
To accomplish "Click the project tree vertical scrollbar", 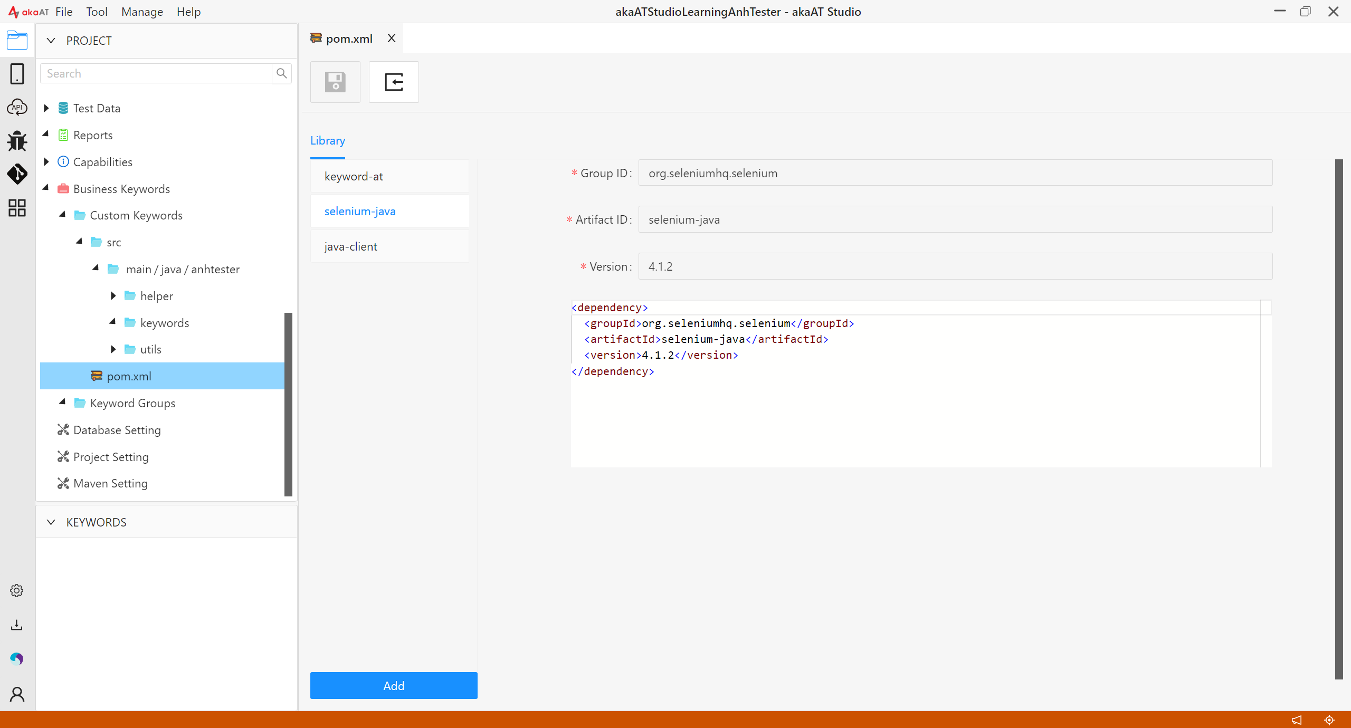I will pyautogui.click(x=288, y=404).
